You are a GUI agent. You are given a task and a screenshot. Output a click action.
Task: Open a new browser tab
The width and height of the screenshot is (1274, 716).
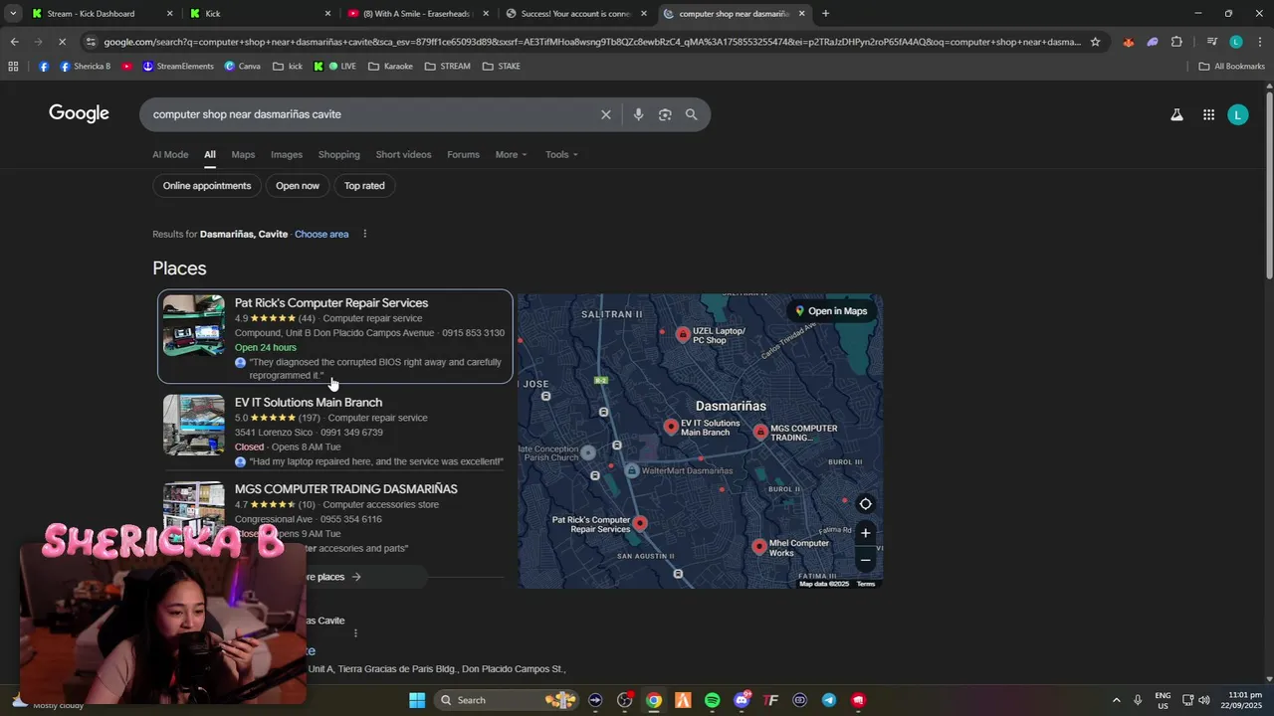pos(825,14)
